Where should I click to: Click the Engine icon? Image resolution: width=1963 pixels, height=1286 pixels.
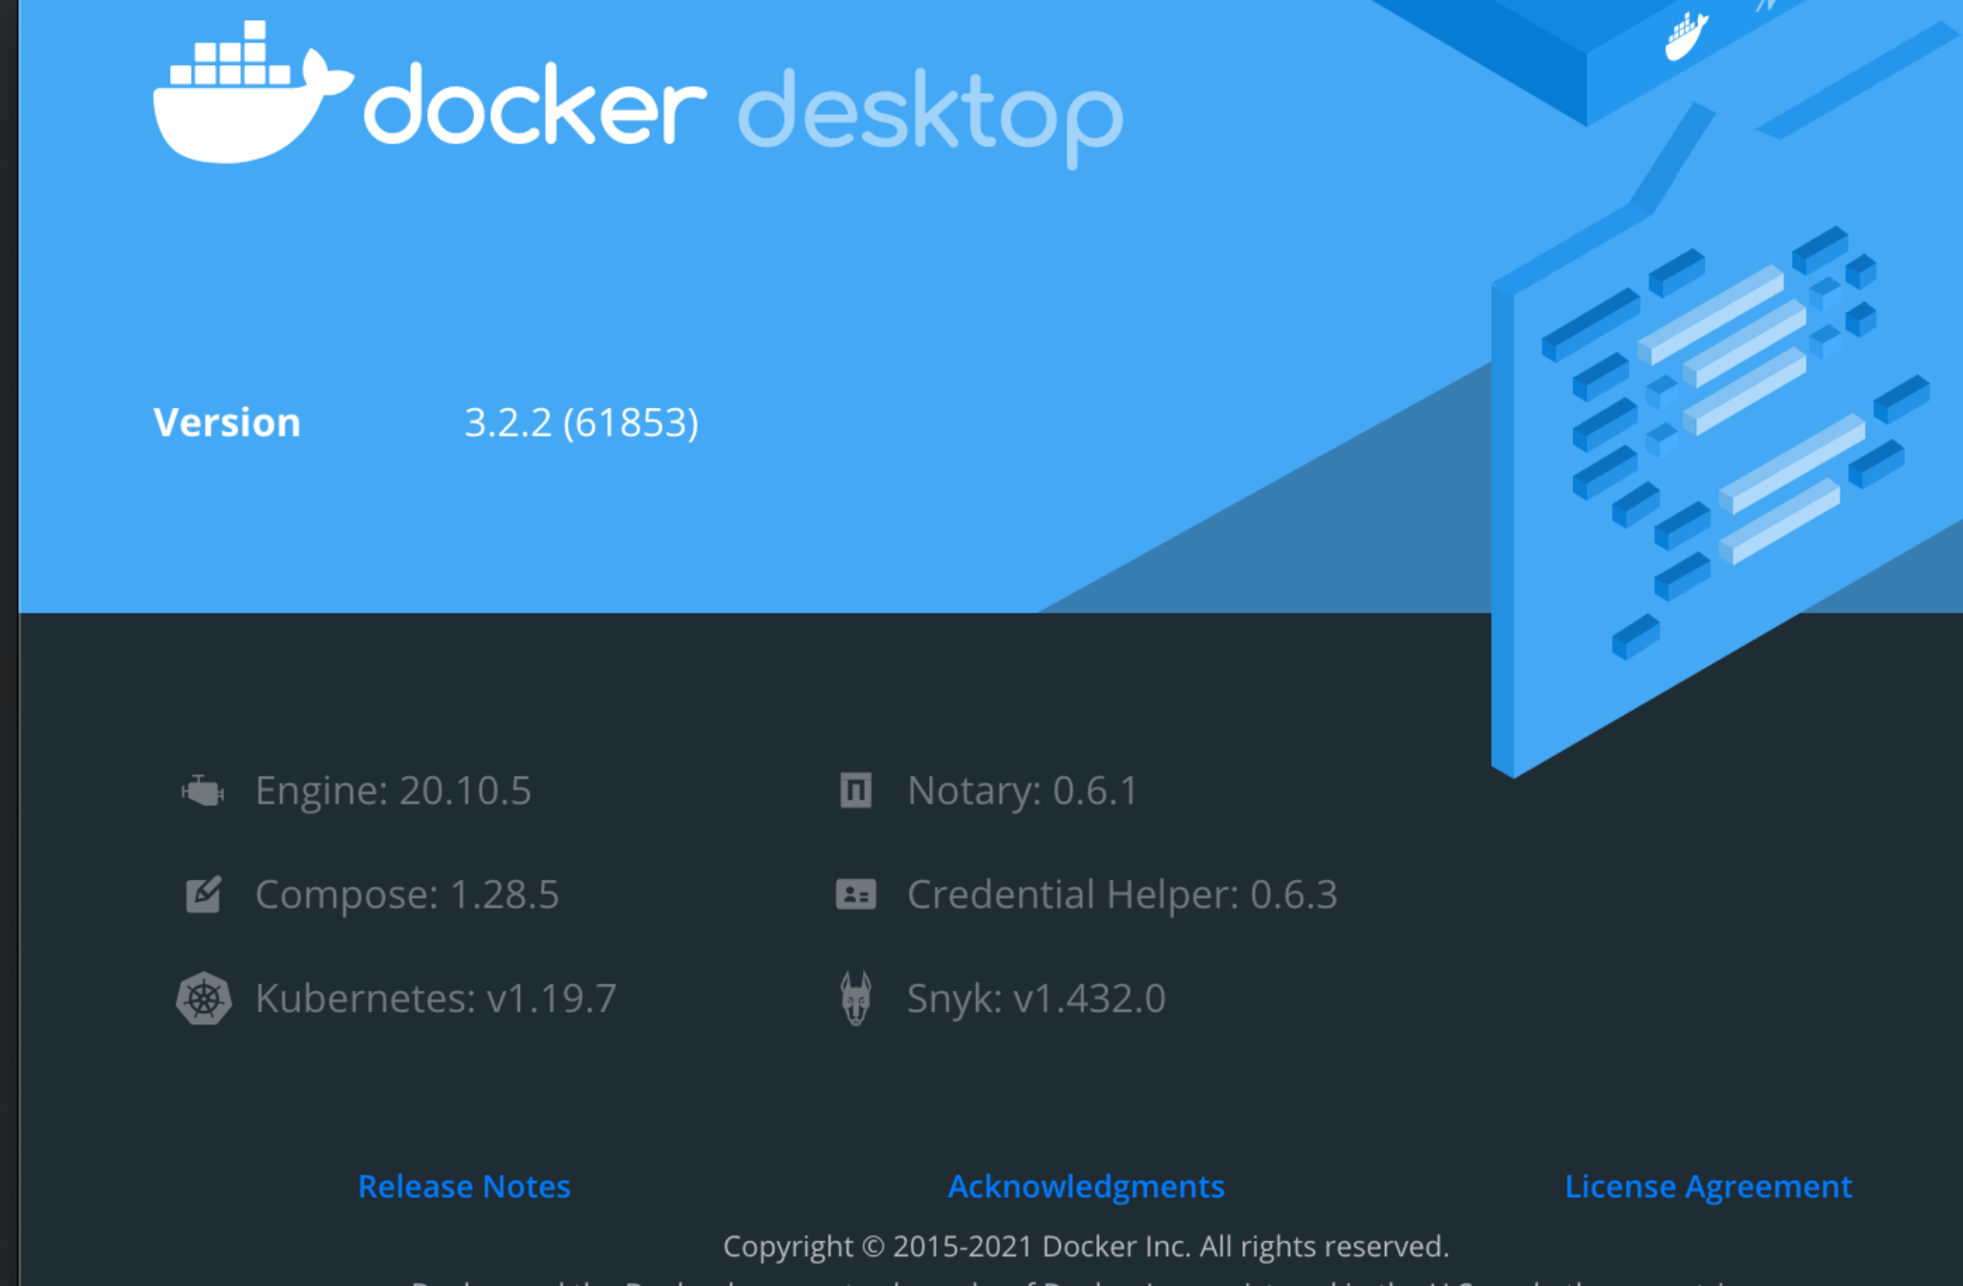tap(203, 791)
